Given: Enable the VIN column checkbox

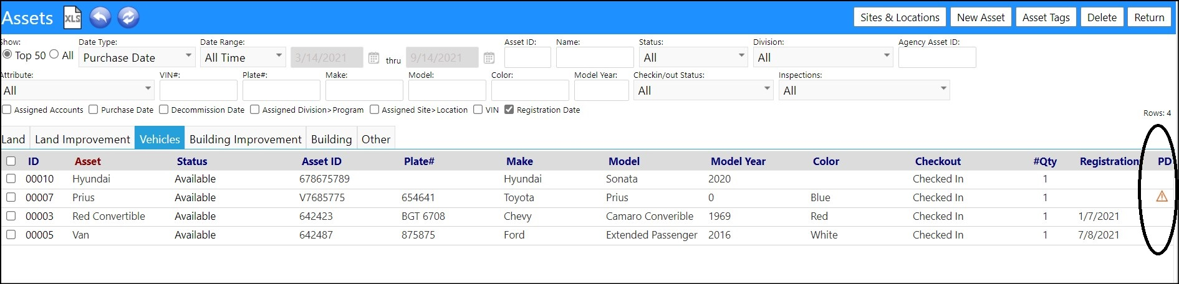Looking at the screenshot, I should pos(478,110).
